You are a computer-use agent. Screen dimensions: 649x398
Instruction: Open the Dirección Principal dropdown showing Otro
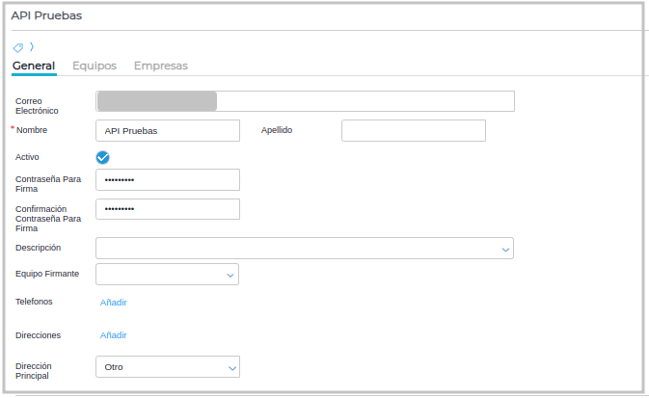pos(167,367)
